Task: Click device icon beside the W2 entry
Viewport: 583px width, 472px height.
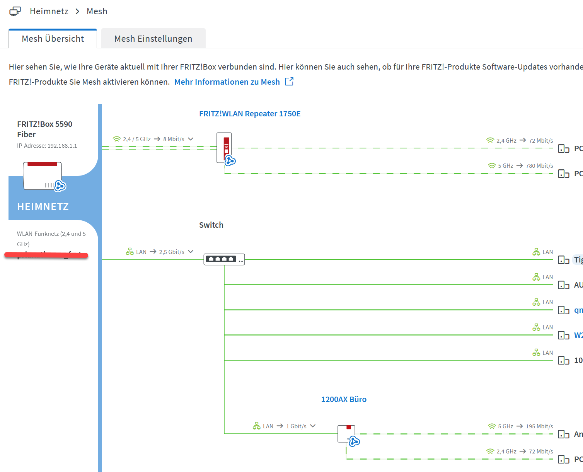Action: (564, 335)
